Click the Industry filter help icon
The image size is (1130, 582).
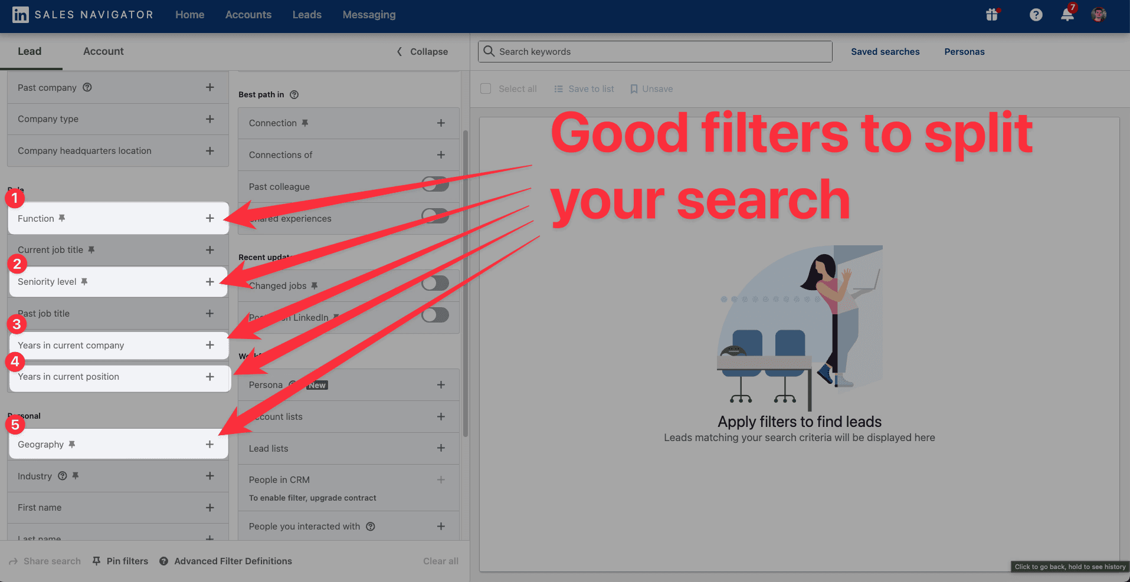(x=62, y=476)
